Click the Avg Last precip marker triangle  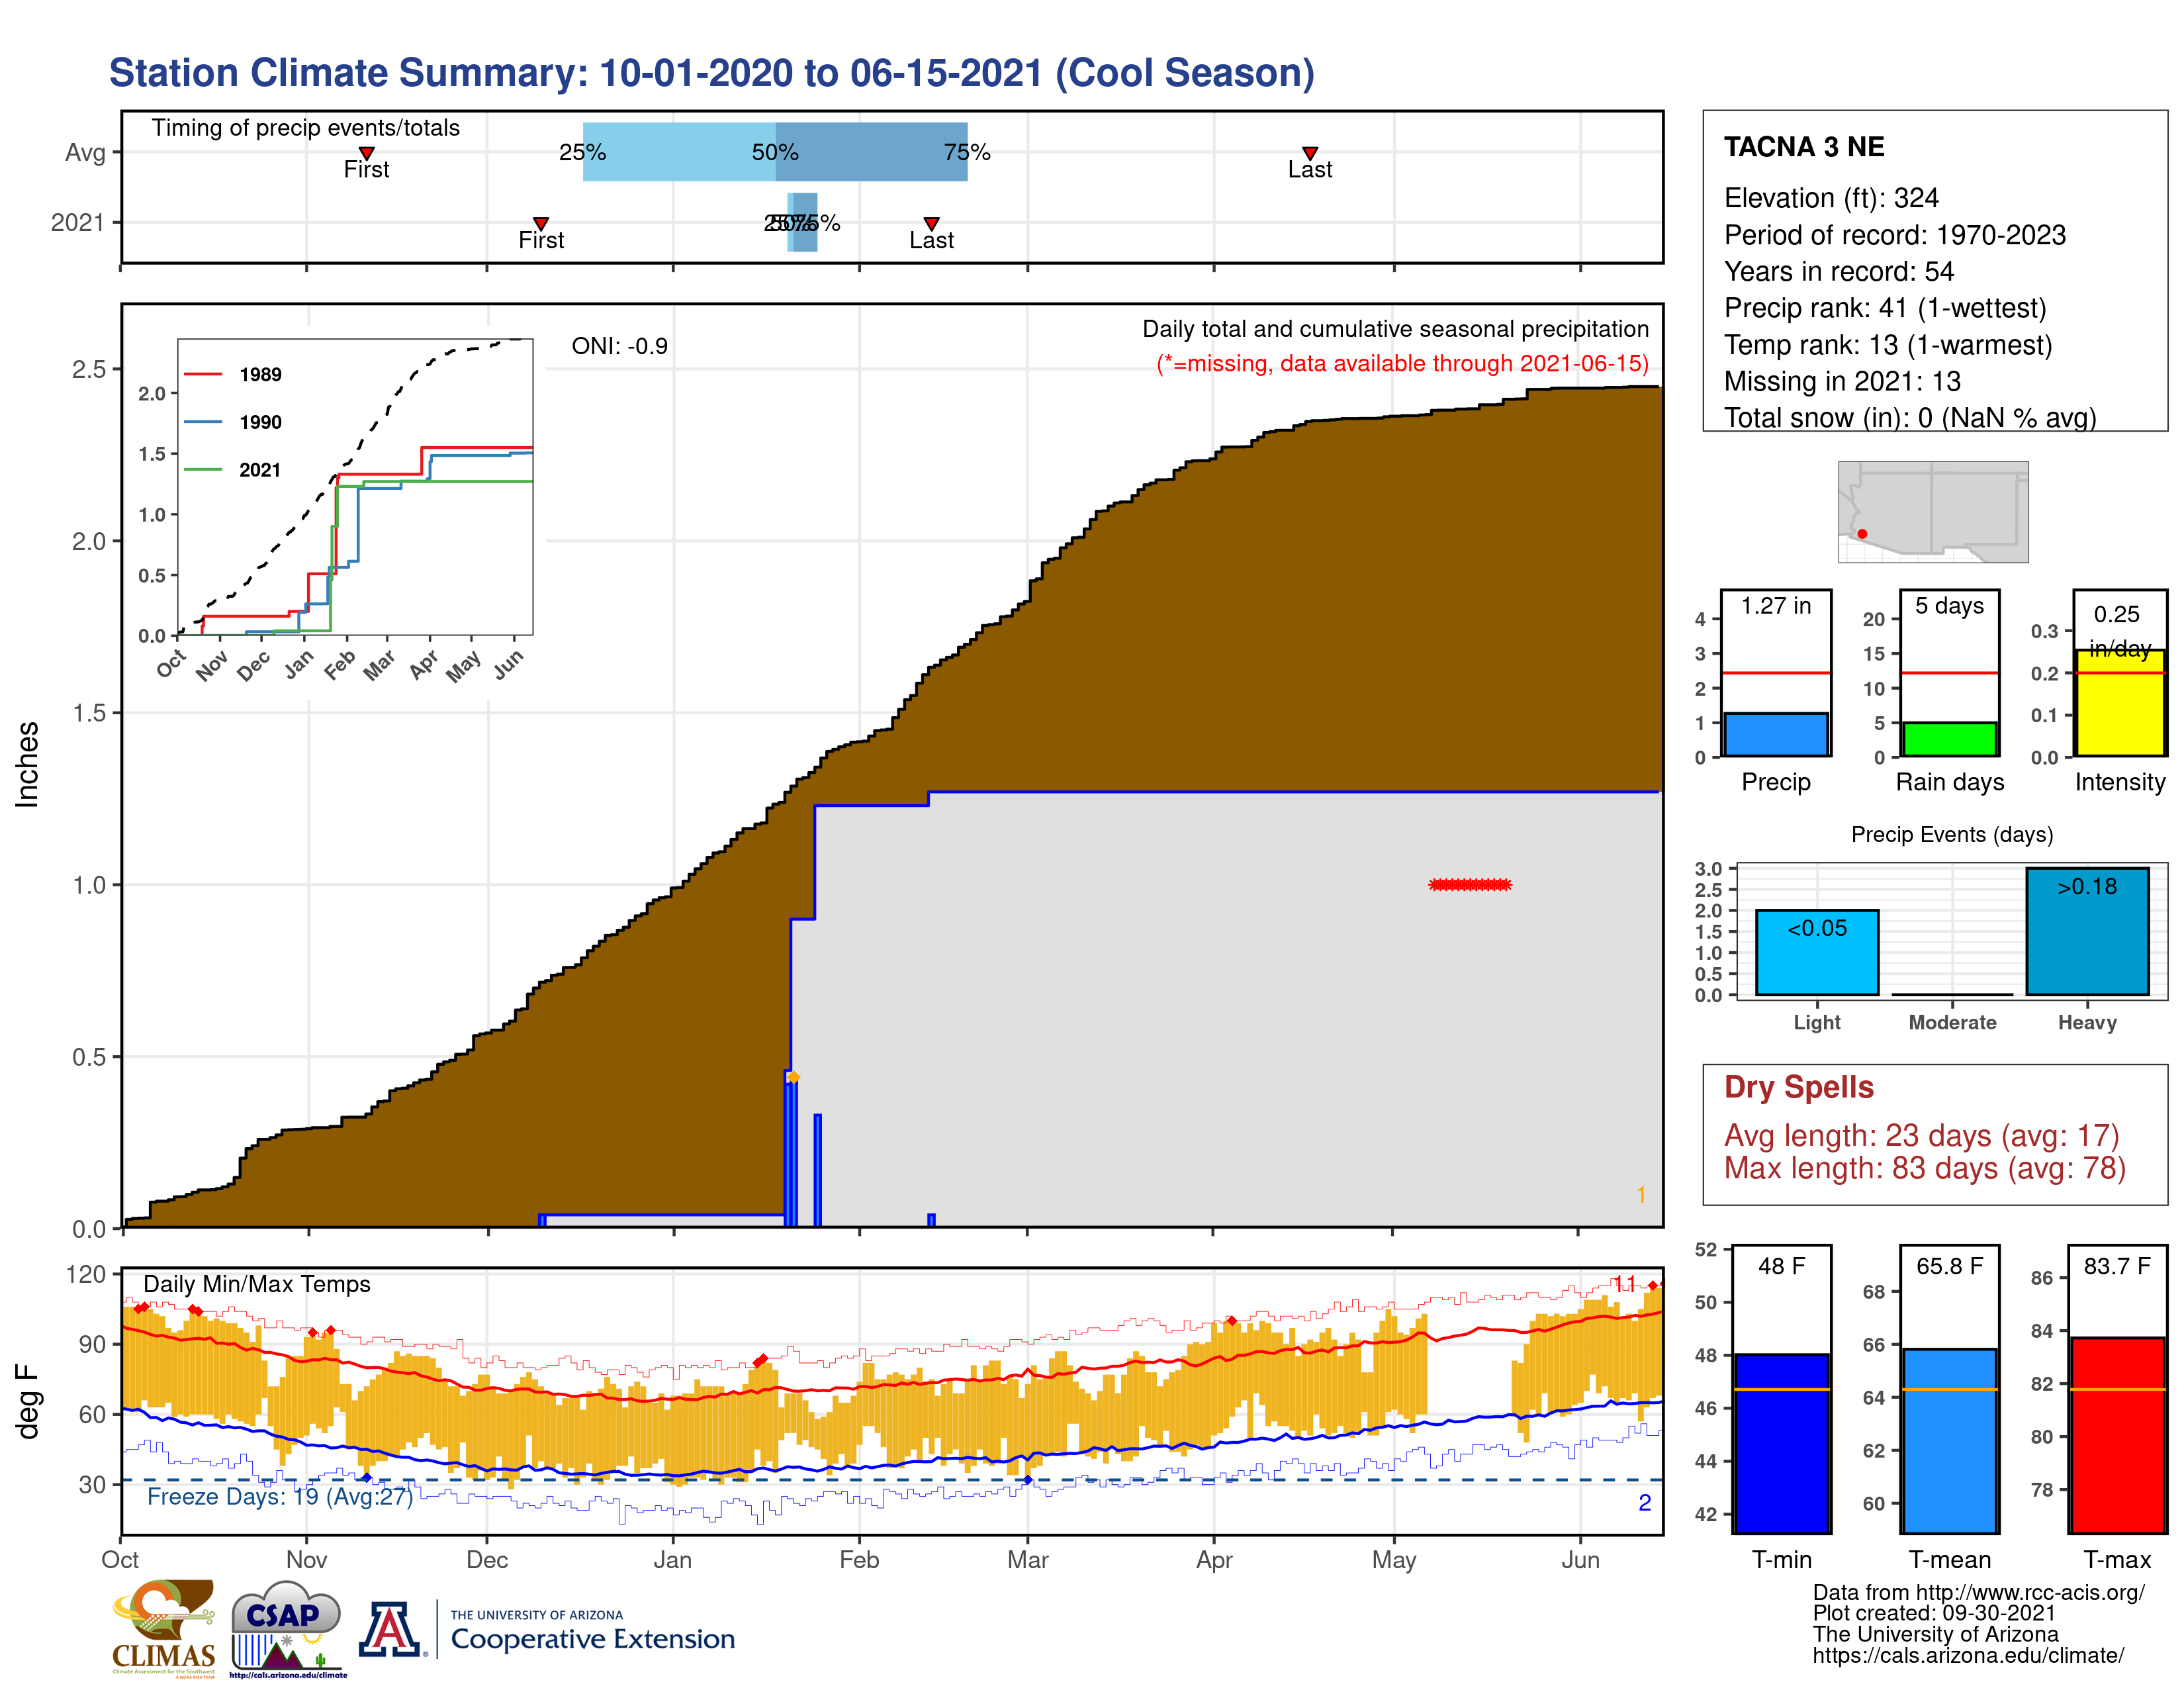pos(1310,153)
